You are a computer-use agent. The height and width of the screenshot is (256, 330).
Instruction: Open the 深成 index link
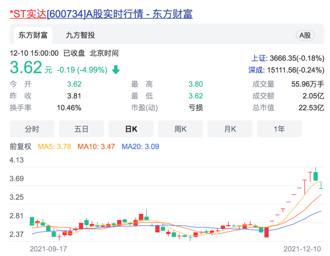point(255,70)
